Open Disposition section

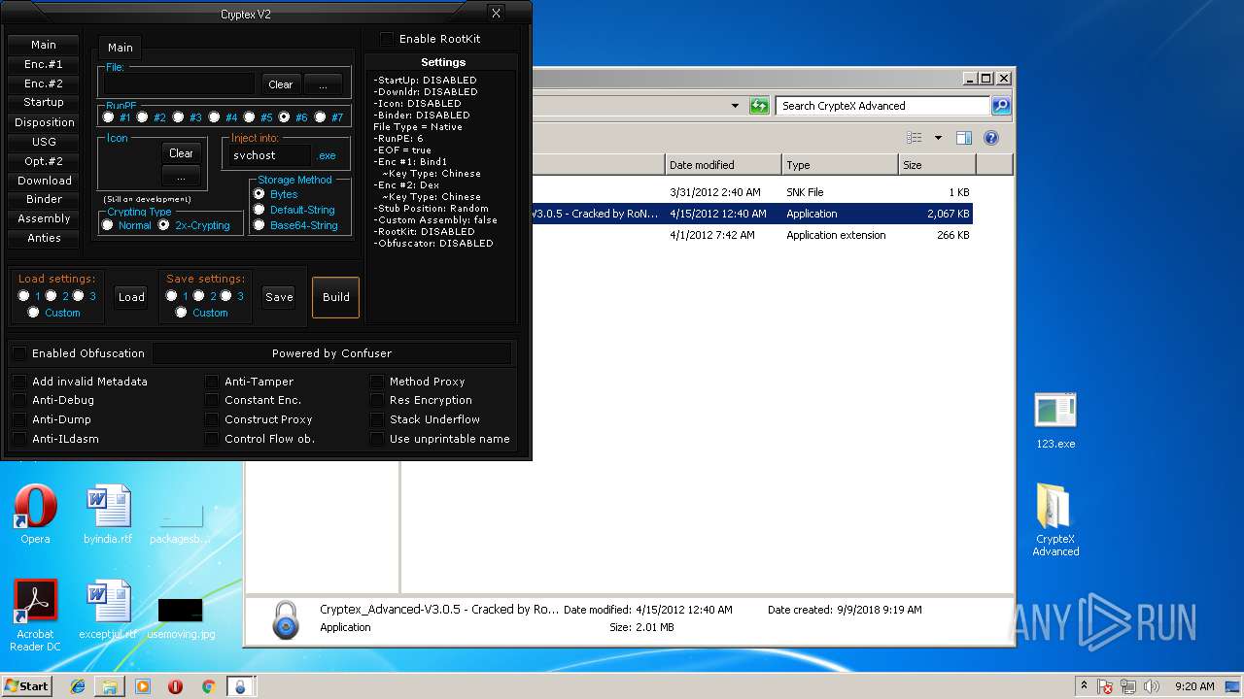[44, 122]
